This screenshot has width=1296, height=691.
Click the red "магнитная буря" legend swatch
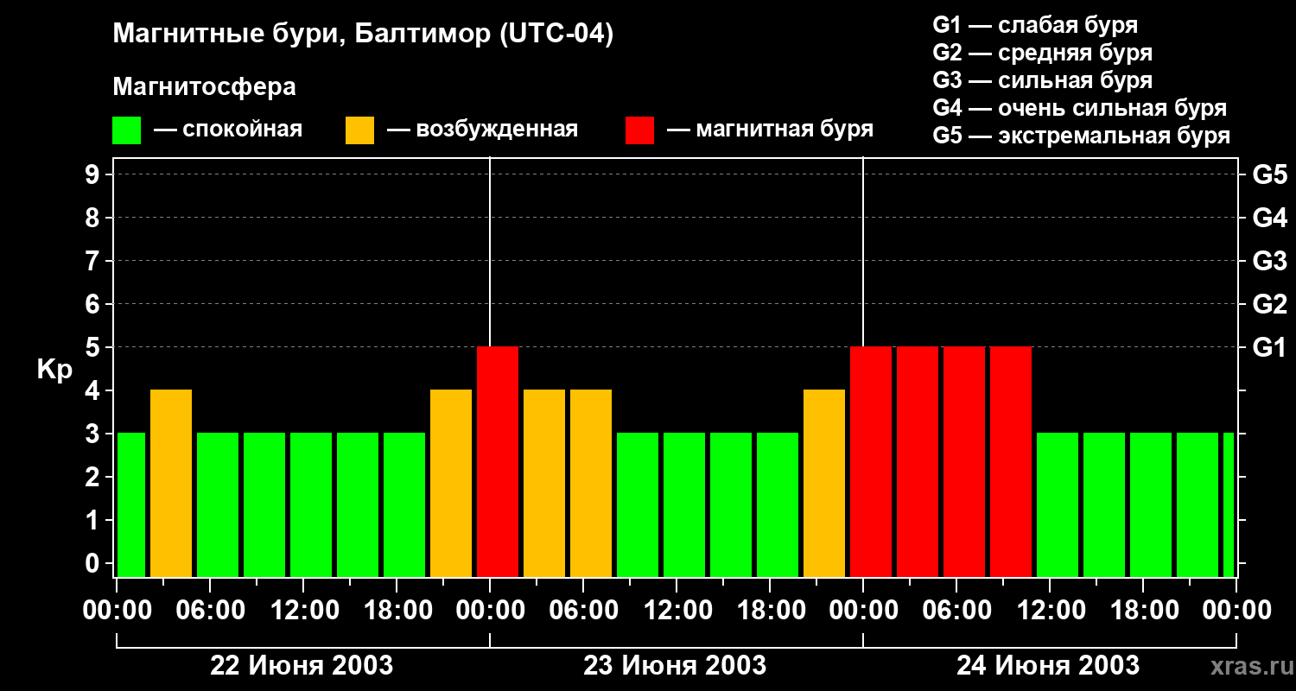tap(639, 130)
